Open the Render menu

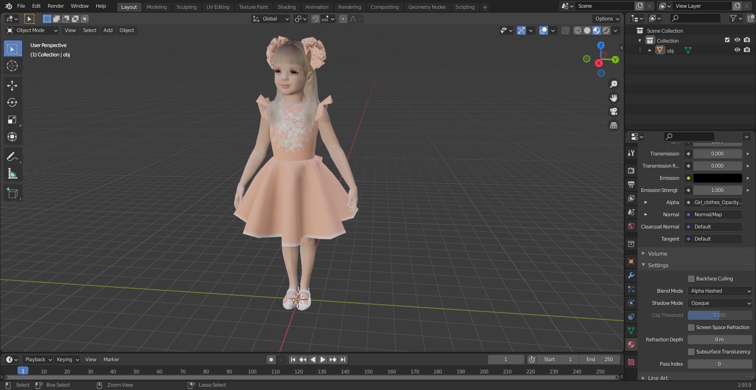coord(55,6)
